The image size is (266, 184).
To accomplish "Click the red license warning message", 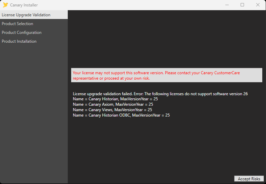I will [x=167, y=75].
